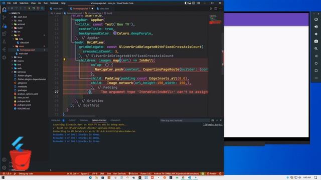Click Go Live in status bar

[x=133, y=173]
